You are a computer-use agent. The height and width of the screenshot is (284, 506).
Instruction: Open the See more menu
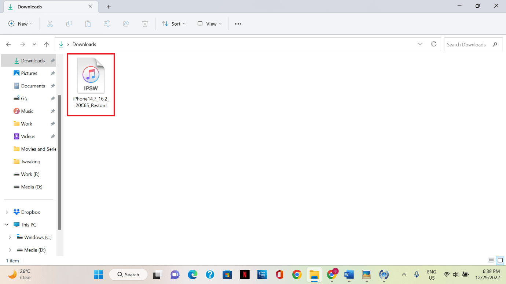pyautogui.click(x=238, y=23)
